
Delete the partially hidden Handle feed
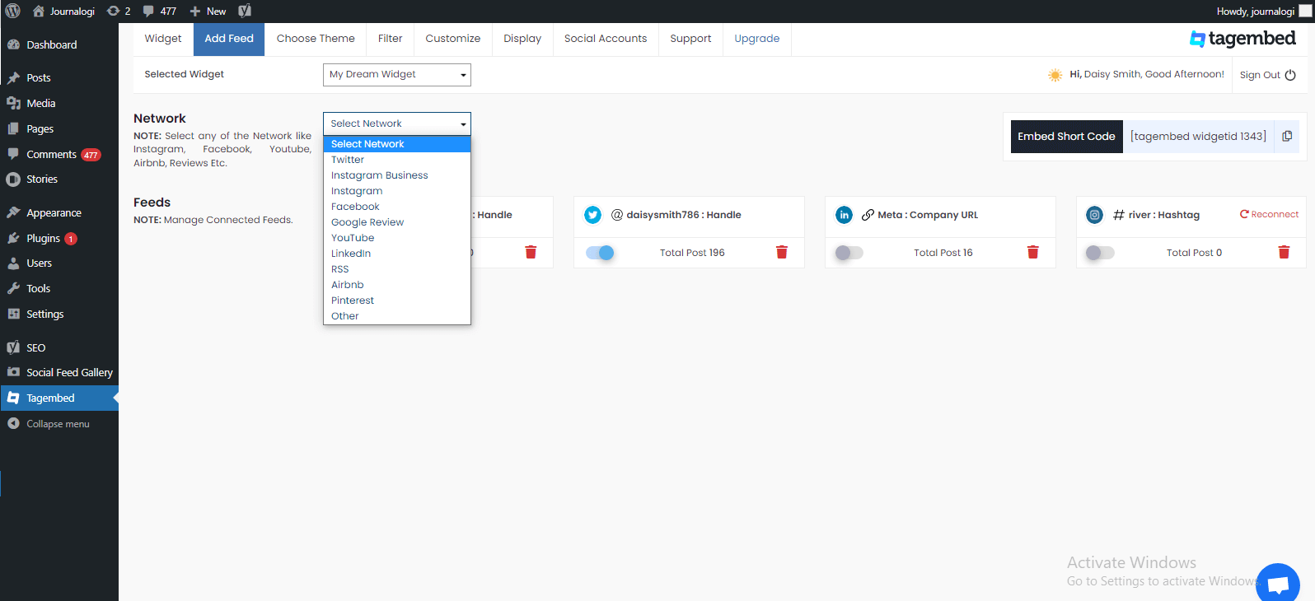coord(531,252)
